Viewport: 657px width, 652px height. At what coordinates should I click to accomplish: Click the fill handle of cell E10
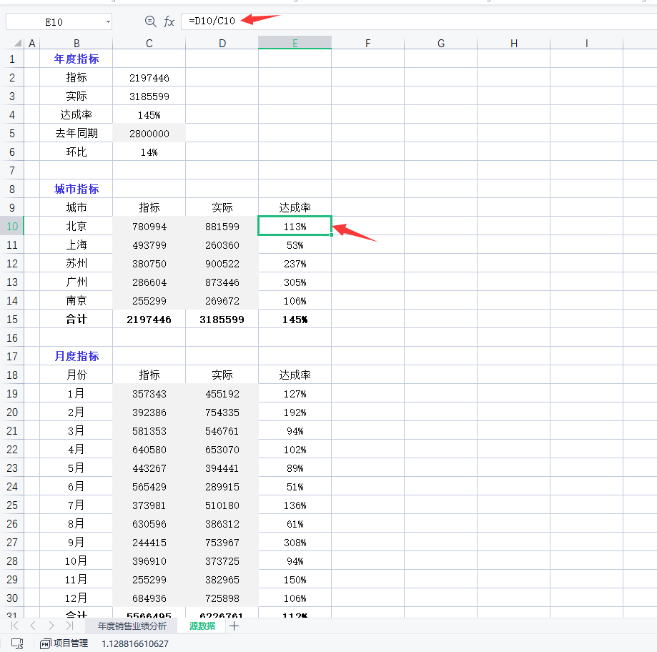pos(332,235)
